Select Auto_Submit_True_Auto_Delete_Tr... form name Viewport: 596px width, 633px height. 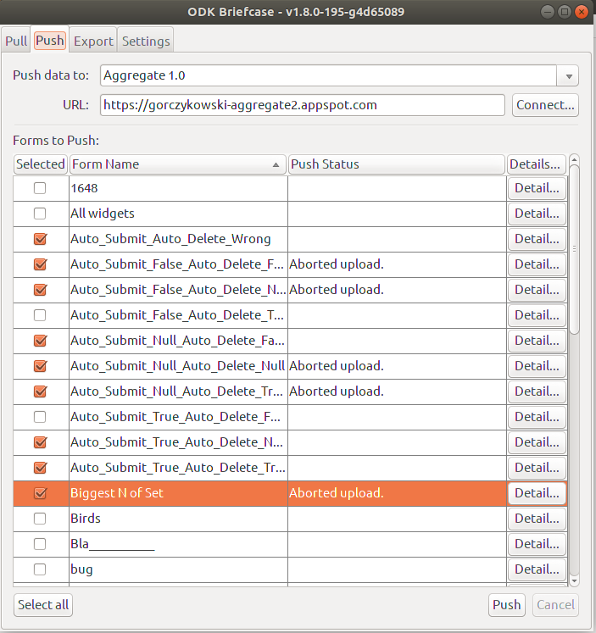(178, 468)
